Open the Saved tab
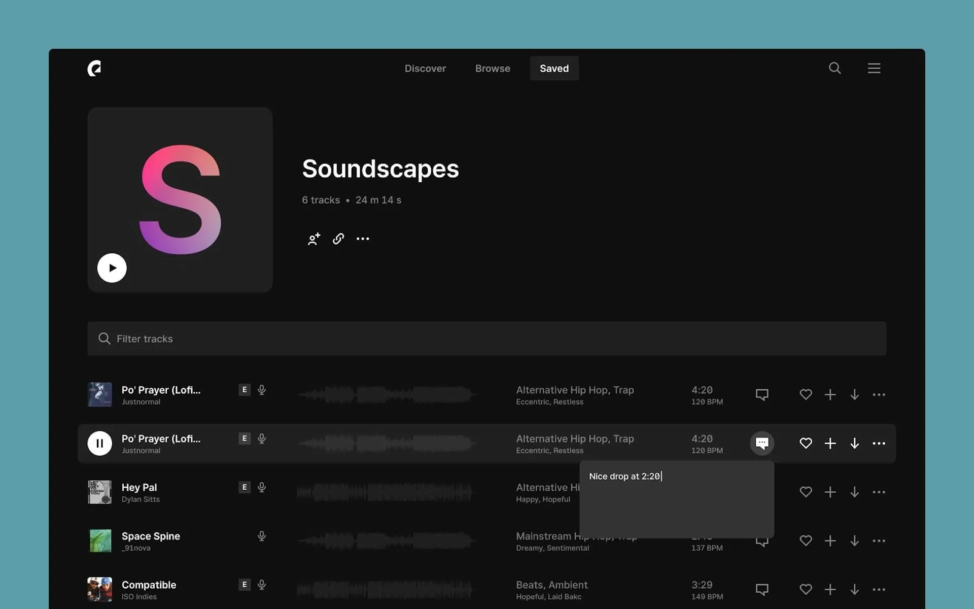The image size is (974, 609). tap(554, 68)
